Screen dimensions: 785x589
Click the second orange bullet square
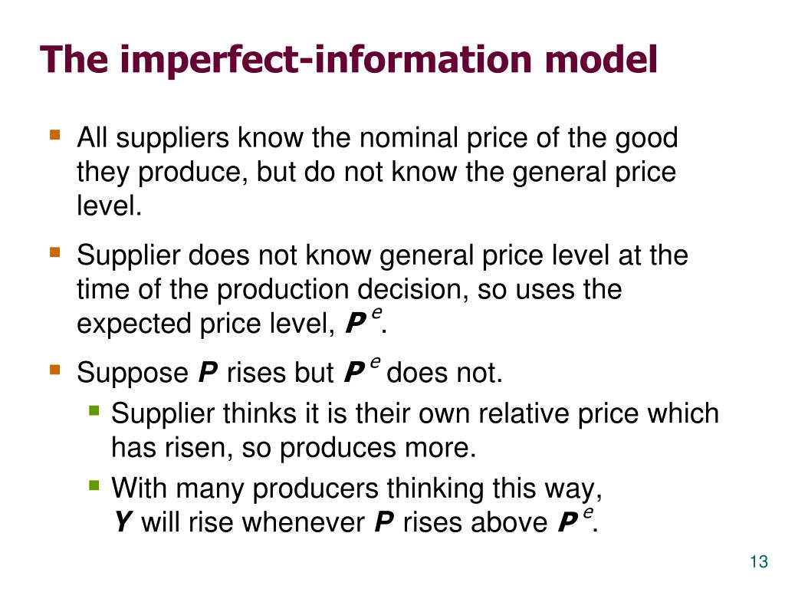55,252
